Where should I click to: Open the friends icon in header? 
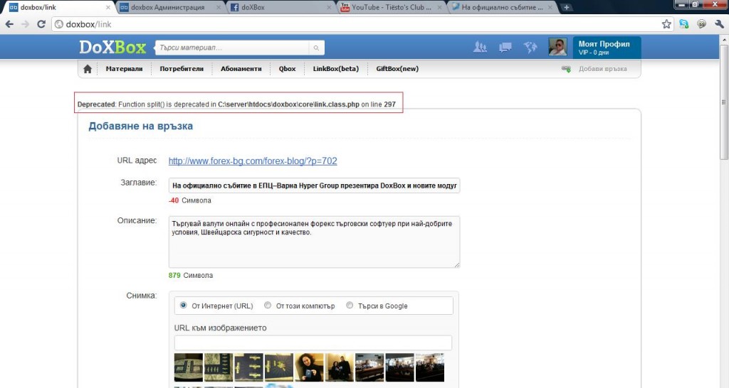481,48
